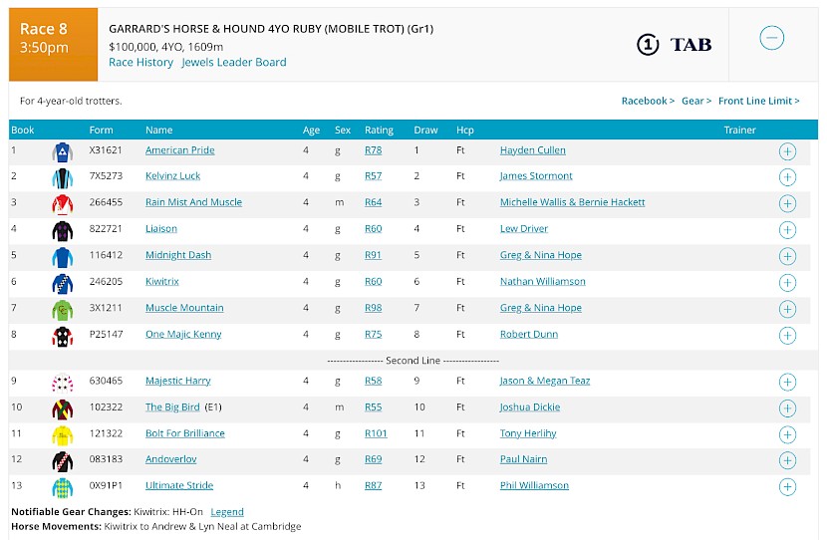Open the Front Line Limit view
Image resolution: width=827 pixels, height=540 pixels.
point(758,101)
